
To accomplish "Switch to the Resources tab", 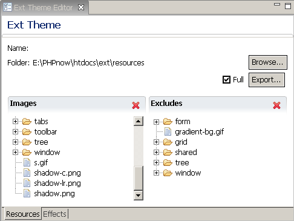I will tap(23, 214).
